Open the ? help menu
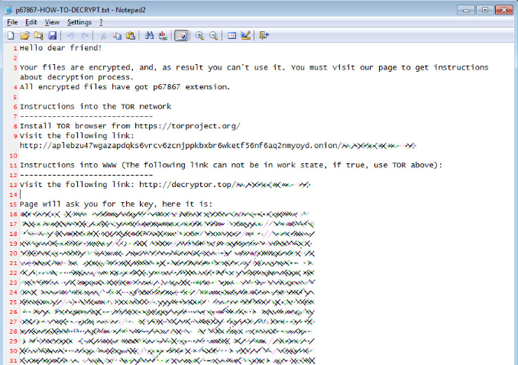The image size is (518, 365). point(101,22)
